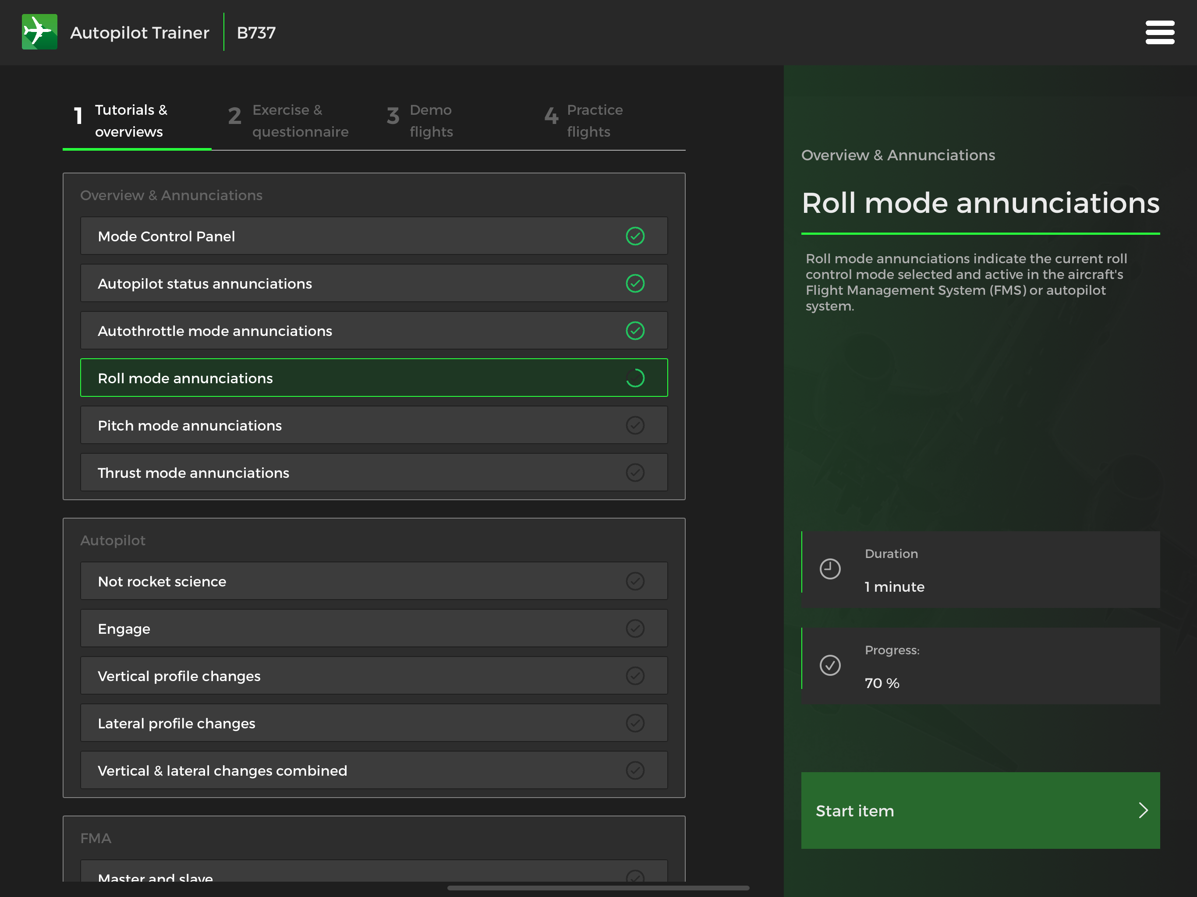The width and height of the screenshot is (1197, 897).
Task: Click the Autothrottle mode annunciations checkmark icon
Action: coord(635,331)
